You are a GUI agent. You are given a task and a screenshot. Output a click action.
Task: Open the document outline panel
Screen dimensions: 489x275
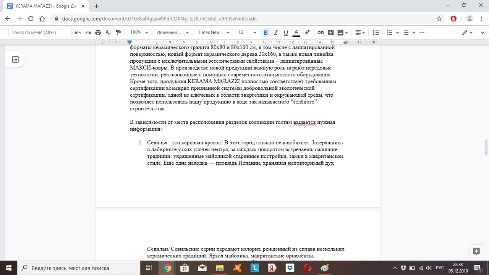[x=15, y=60]
